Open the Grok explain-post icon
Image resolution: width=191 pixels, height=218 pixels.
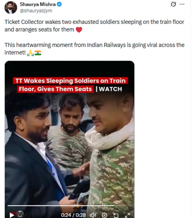[x=173, y=4]
